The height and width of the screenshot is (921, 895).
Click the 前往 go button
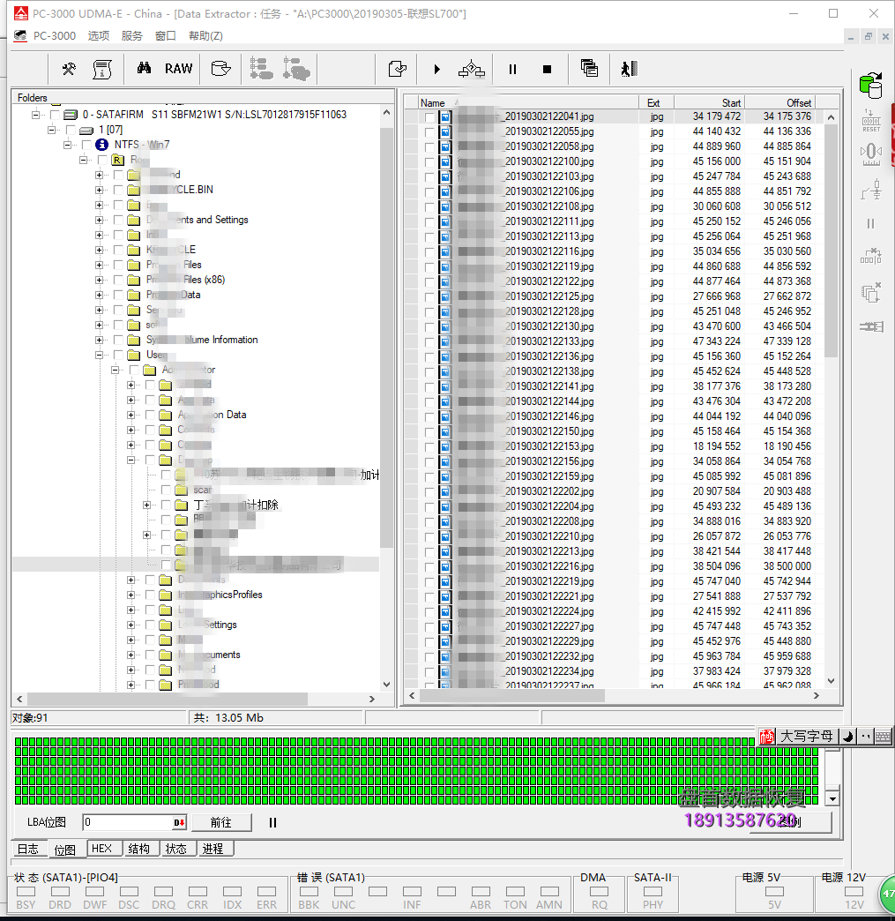[x=221, y=822]
